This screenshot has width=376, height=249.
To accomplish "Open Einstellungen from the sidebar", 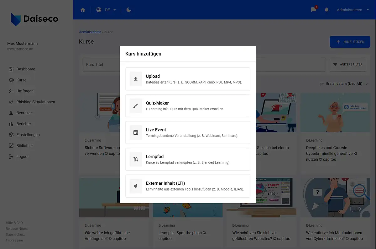I will (28, 135).
